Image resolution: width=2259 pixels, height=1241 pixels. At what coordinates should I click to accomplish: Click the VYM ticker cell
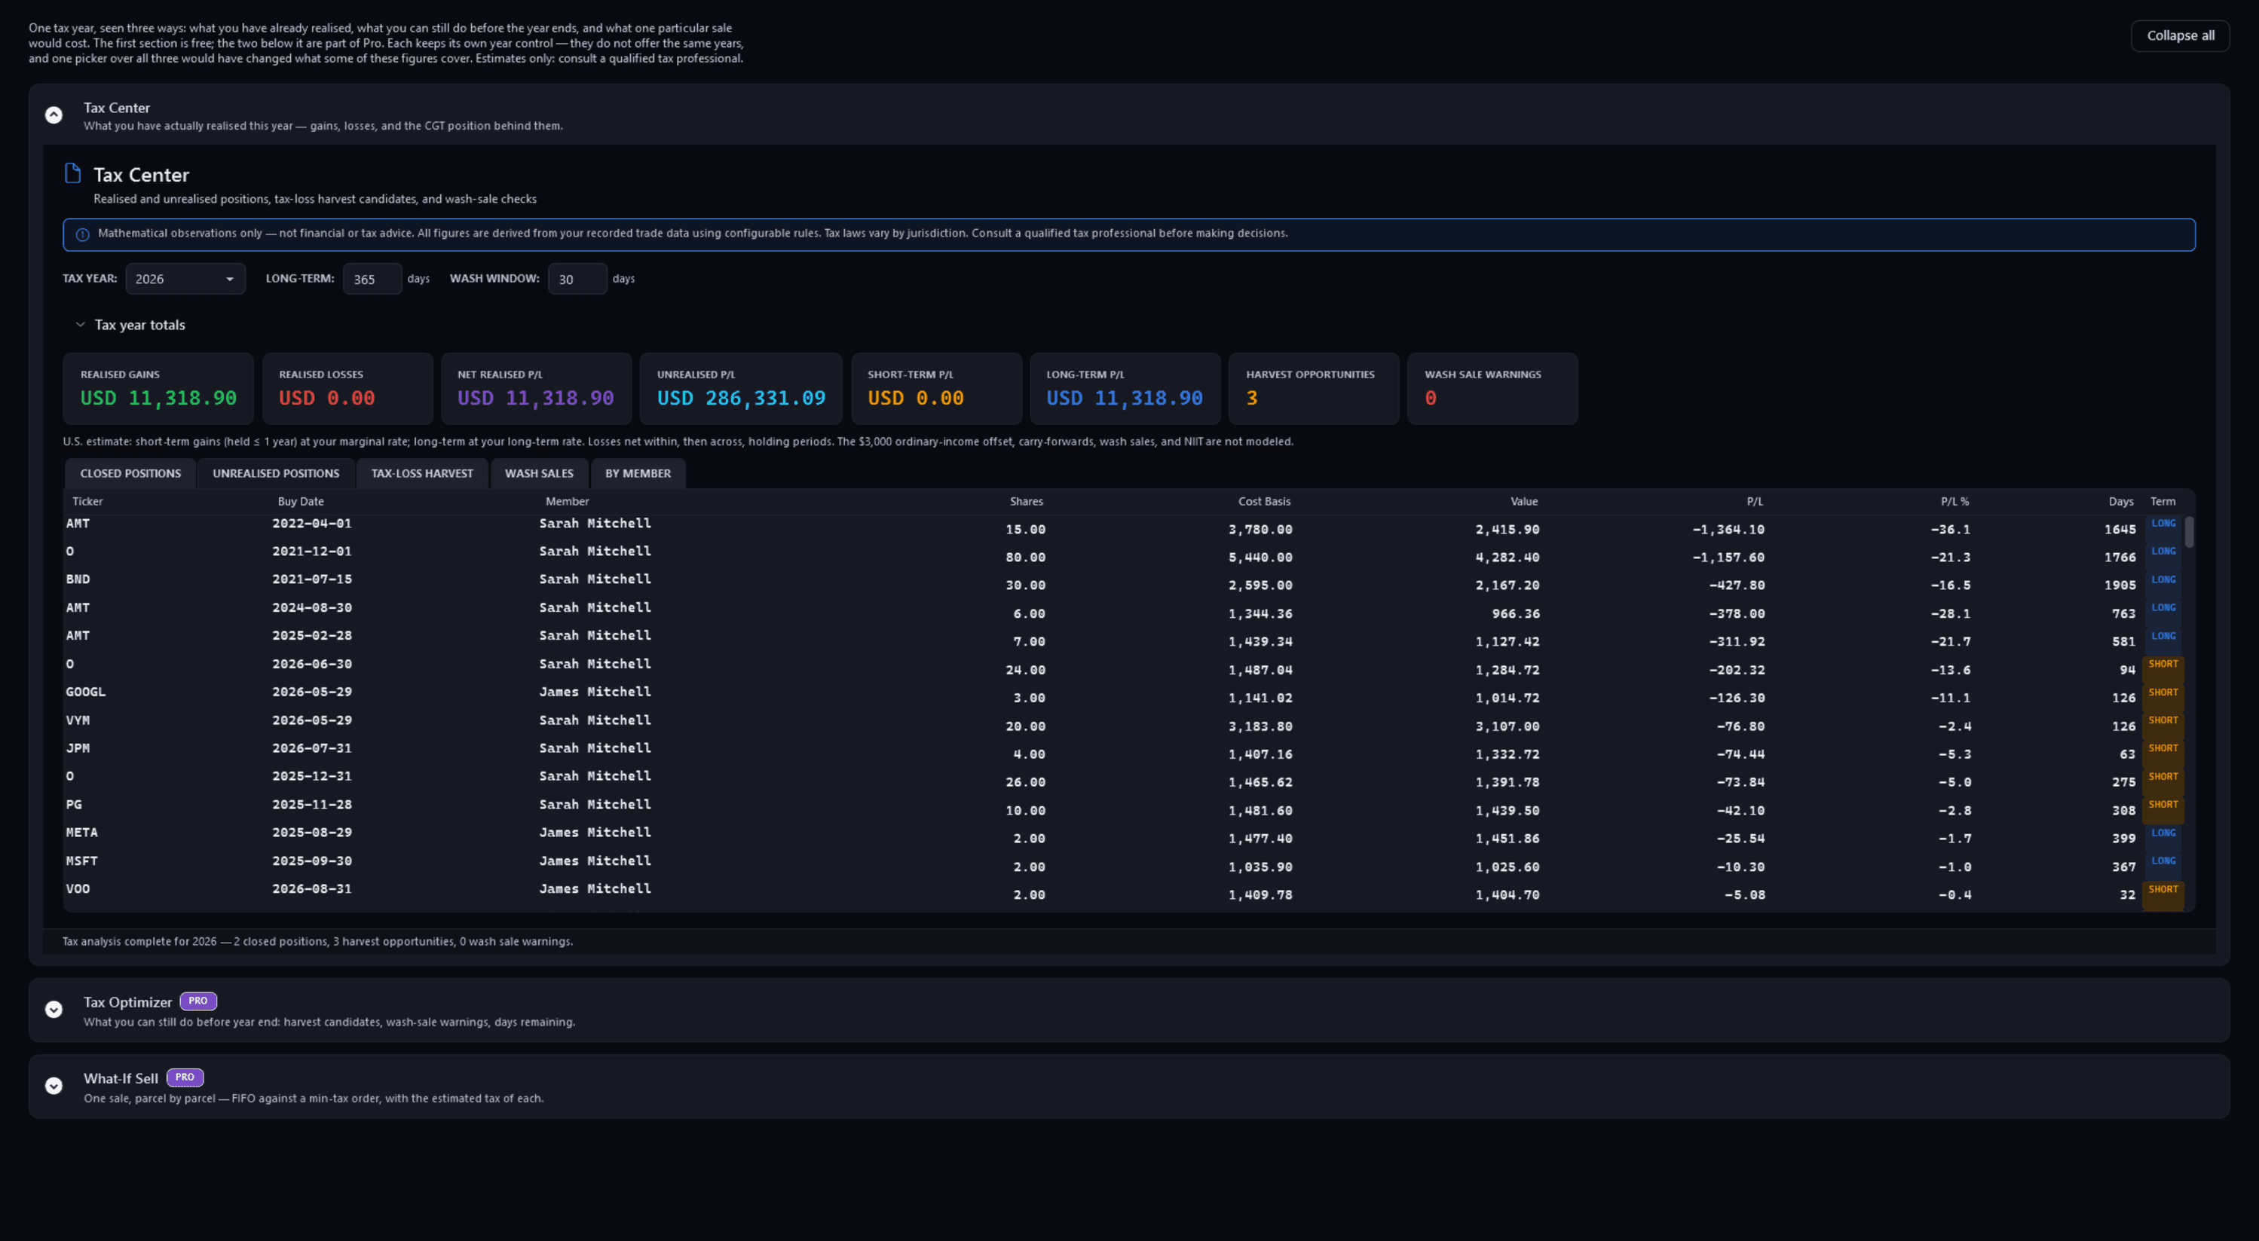tap(78, 720)
